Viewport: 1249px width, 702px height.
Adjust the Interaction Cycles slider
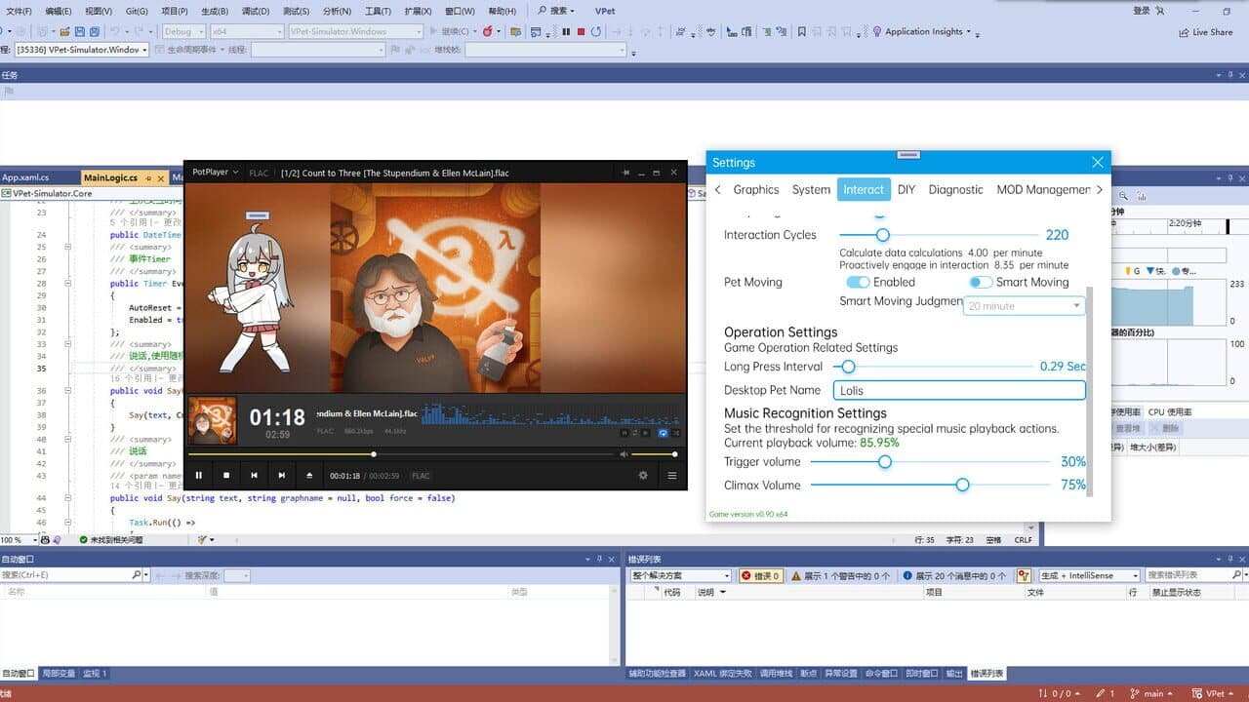pyautogui.click(x=937, y=235)
